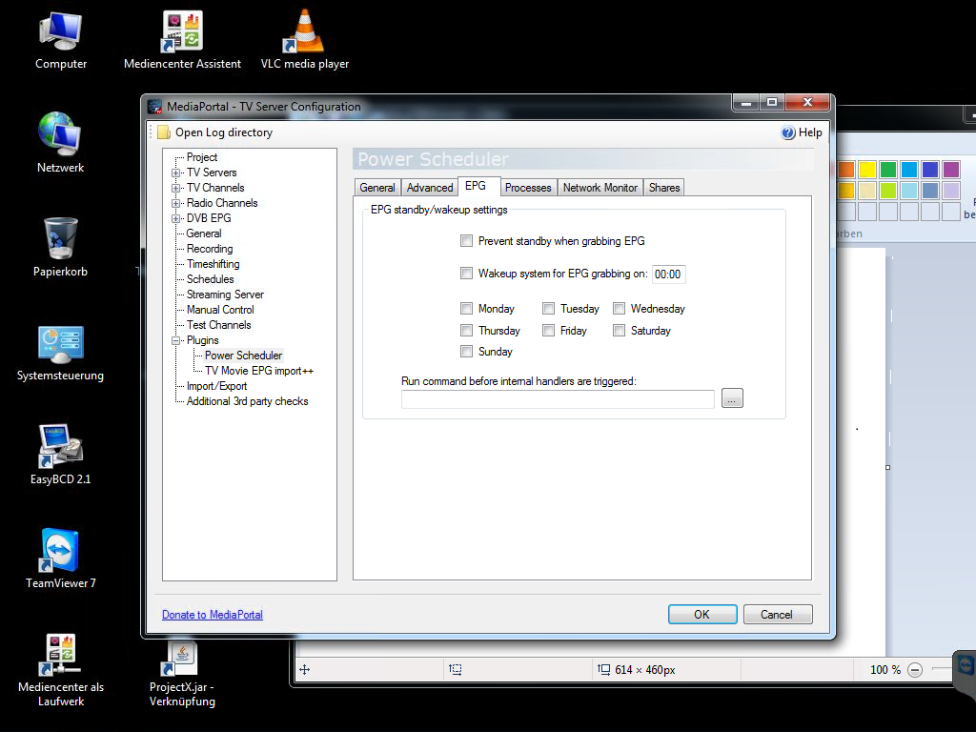Enable Prevent standby when grabbing EPG
Image resolution: width=976 pixels, height=732 pixels.
pyautogui.click(x=466, y=241)
